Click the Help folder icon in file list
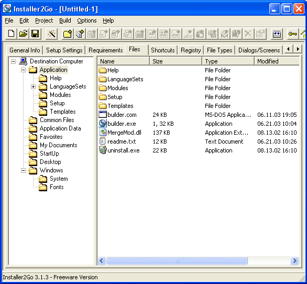 coord(102,70)
